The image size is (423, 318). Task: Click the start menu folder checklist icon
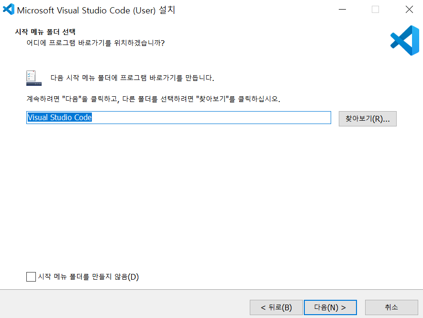[x=33, y=78]
